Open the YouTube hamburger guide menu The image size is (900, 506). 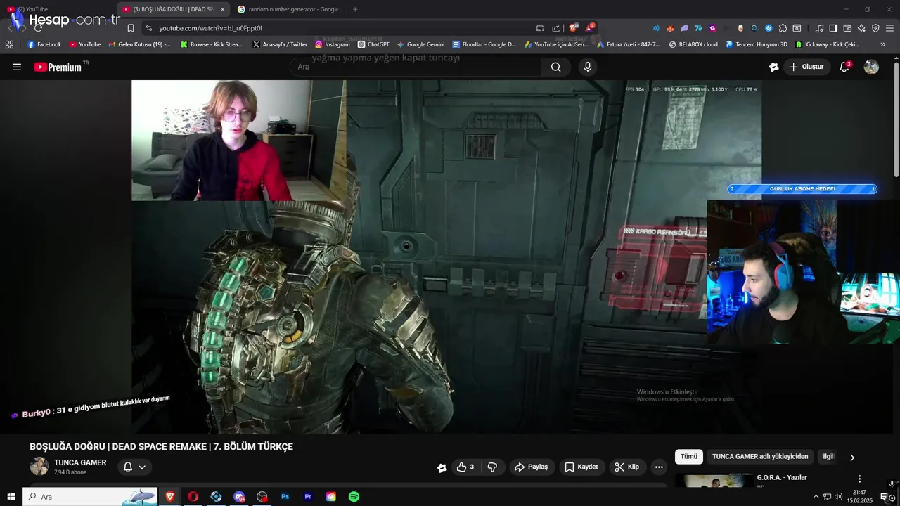(17, 67)
